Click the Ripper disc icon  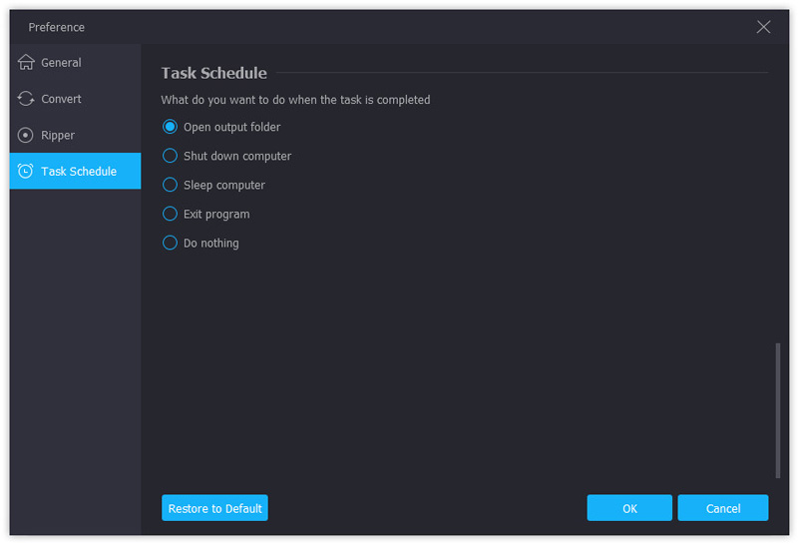click(x=26, y=135)
